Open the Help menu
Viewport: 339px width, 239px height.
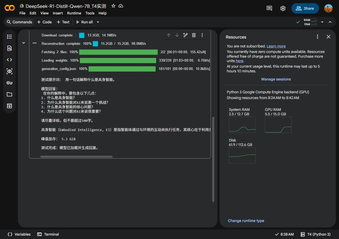(103, 13)
